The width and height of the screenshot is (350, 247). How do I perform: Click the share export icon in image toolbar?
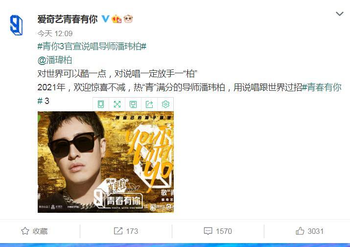149,104
